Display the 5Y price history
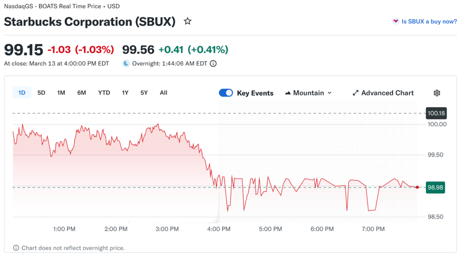 (x=144, y=93)
